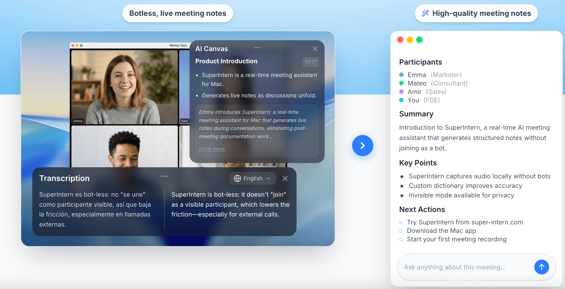Click the Kenji name label on video
Screen dimensions: 565x289
click(185, 121)
